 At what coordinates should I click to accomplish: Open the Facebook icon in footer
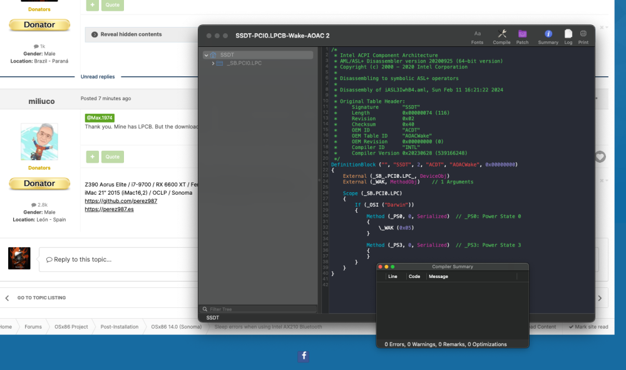[304, 356]
